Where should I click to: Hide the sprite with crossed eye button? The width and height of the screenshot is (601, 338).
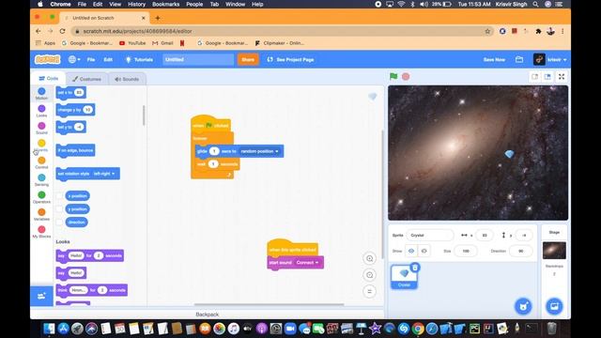coord(424,251)
